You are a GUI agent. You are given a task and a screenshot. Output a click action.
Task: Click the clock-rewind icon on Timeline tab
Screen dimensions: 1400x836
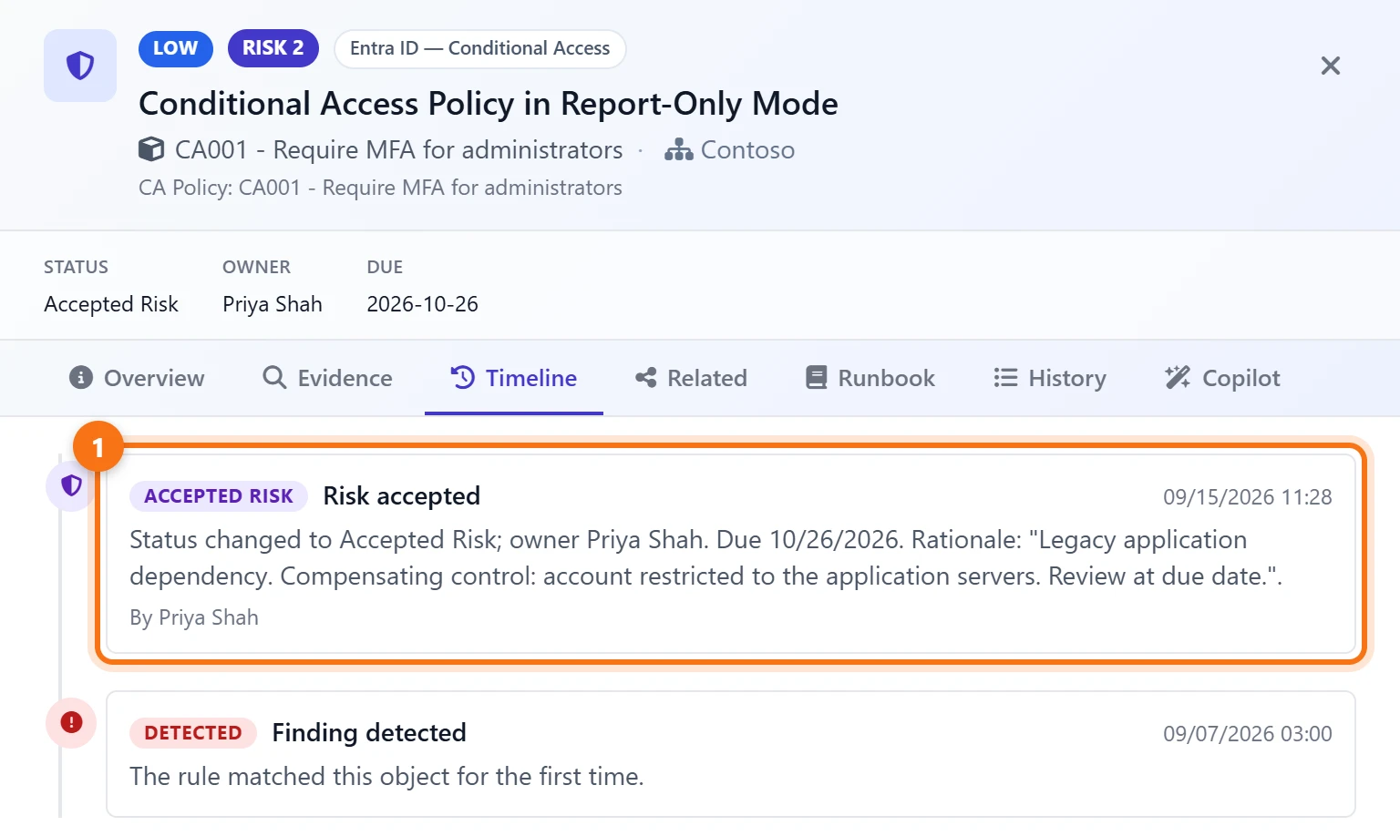(463, 377)
